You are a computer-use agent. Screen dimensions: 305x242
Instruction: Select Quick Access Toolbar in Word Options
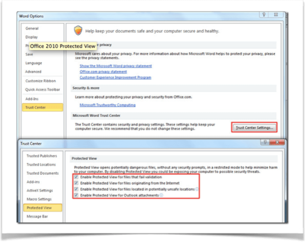click(43, 89)
